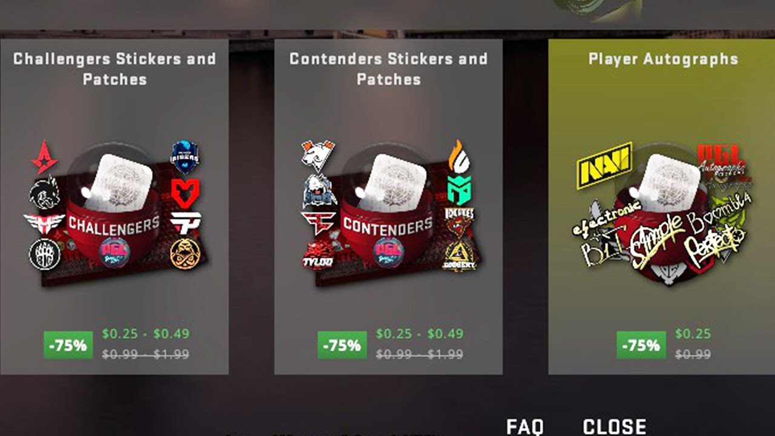The width and height of the screenshot is (775, 436).
Task: Click the Astralis red star sticker
Action: pos(44,157)
